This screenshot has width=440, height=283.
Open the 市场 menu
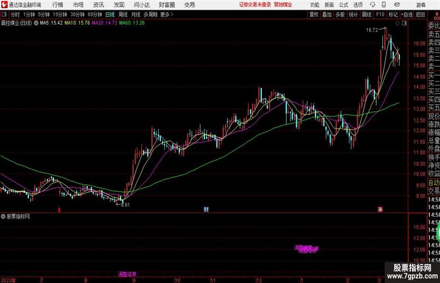(x=78, y=5)
